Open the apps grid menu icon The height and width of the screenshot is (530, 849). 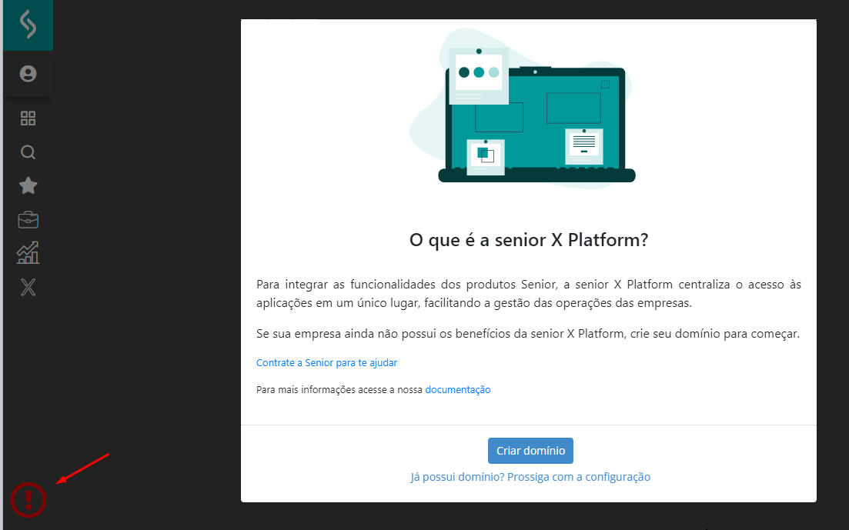click(x=28, y=118)
